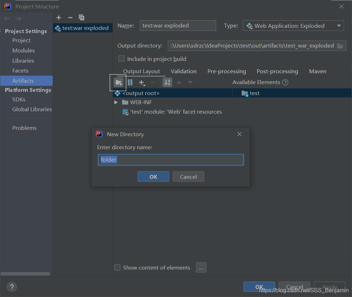Click the directory name input field
Screen dimensions: 352x297
click(171, 160)
